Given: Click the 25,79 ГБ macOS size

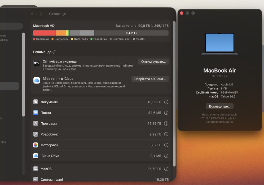Looking at the screenshot, I should (x=154, y=169).
